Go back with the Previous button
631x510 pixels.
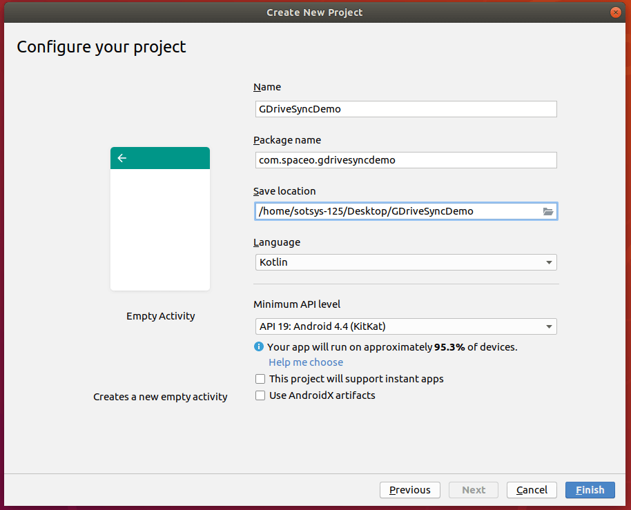pos(409,490)
